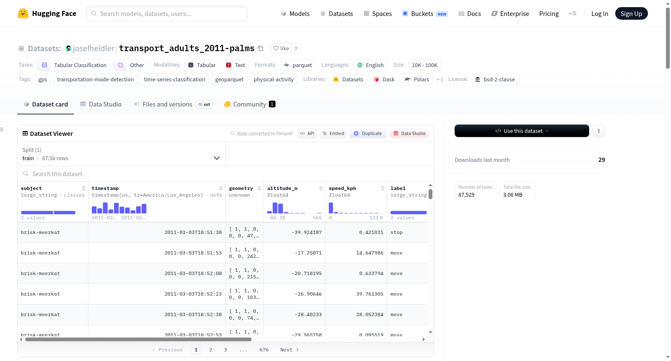Select the bsd-2-clause license tag
This screenshot has width=671, height=361.
coord(495,79)
